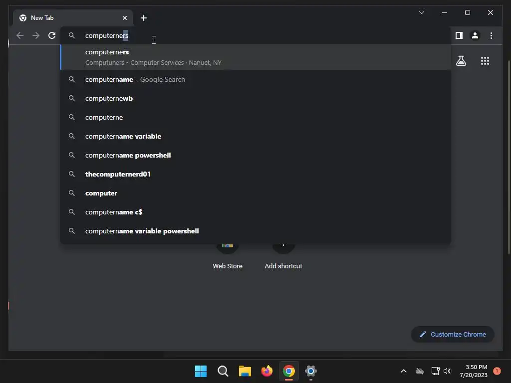Viewport: 511px width, 383px height.
Task: Open Chrome three-dot menu
Action: click(491, 35)
